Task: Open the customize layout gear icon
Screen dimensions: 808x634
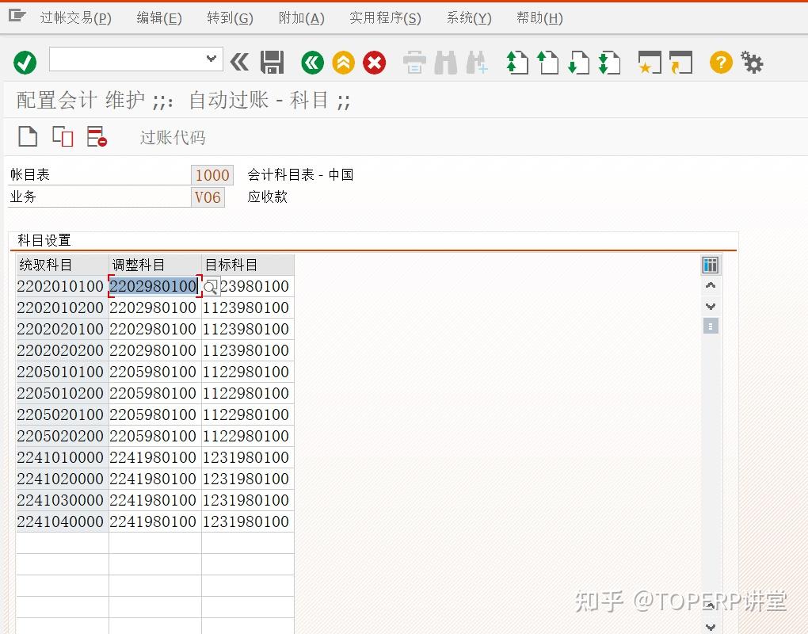Action: (x=751, y=63)
